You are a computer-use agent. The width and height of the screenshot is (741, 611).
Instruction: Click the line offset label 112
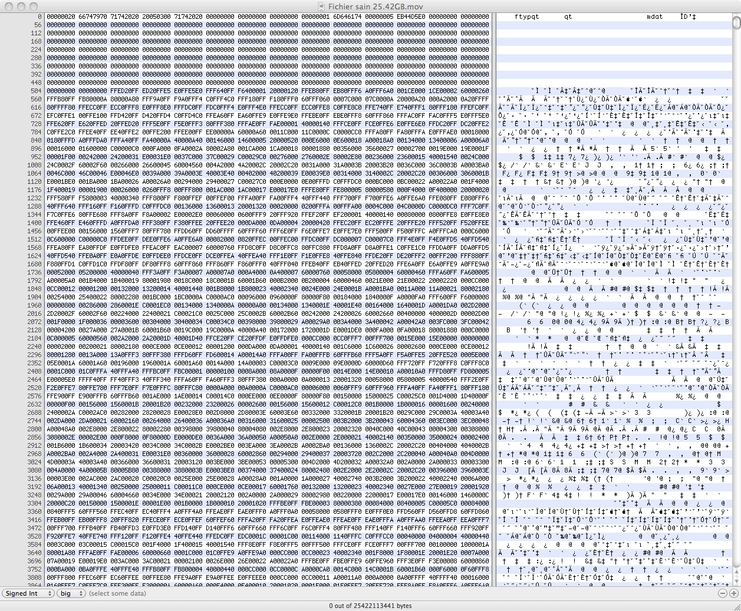click(36, 33)
